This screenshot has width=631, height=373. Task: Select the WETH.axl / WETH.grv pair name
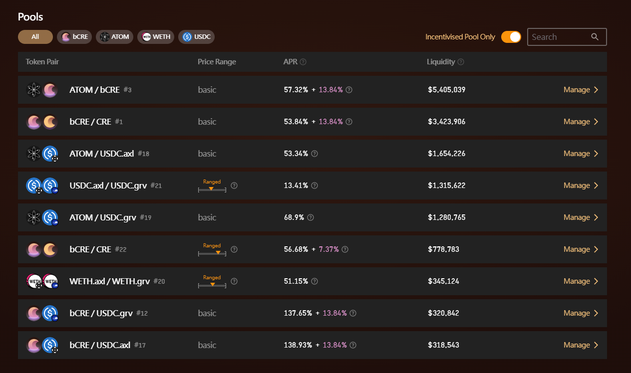(x=110, y=281)
